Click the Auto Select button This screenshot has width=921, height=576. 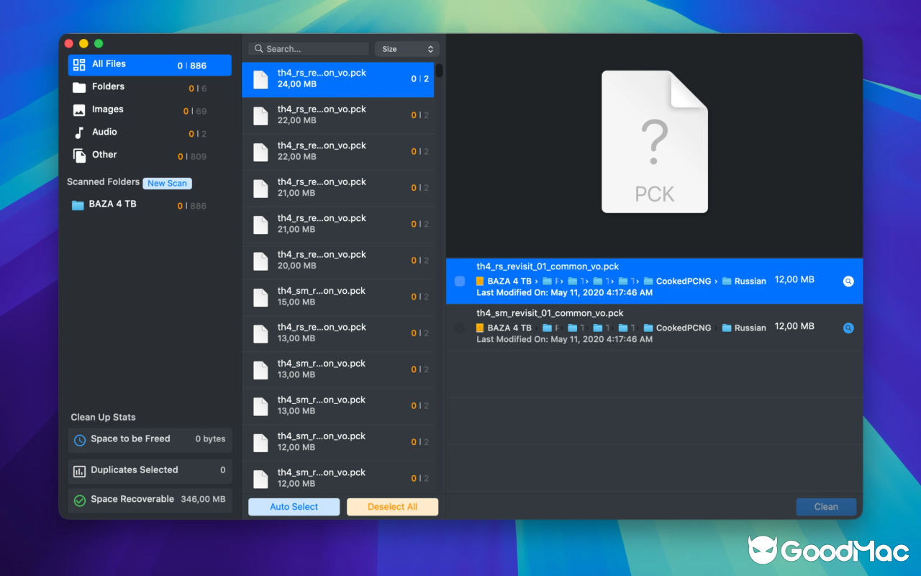tap(294, 506)
